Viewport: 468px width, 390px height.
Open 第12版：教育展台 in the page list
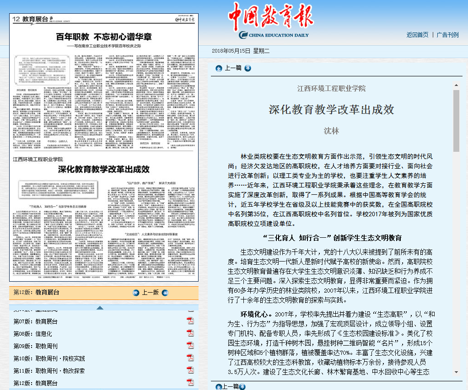tap(36, 383)
